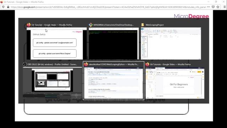The width and height of the screenshot is (227, 128).
Task: Minimize the Firefox window
Action: point(209,2)
